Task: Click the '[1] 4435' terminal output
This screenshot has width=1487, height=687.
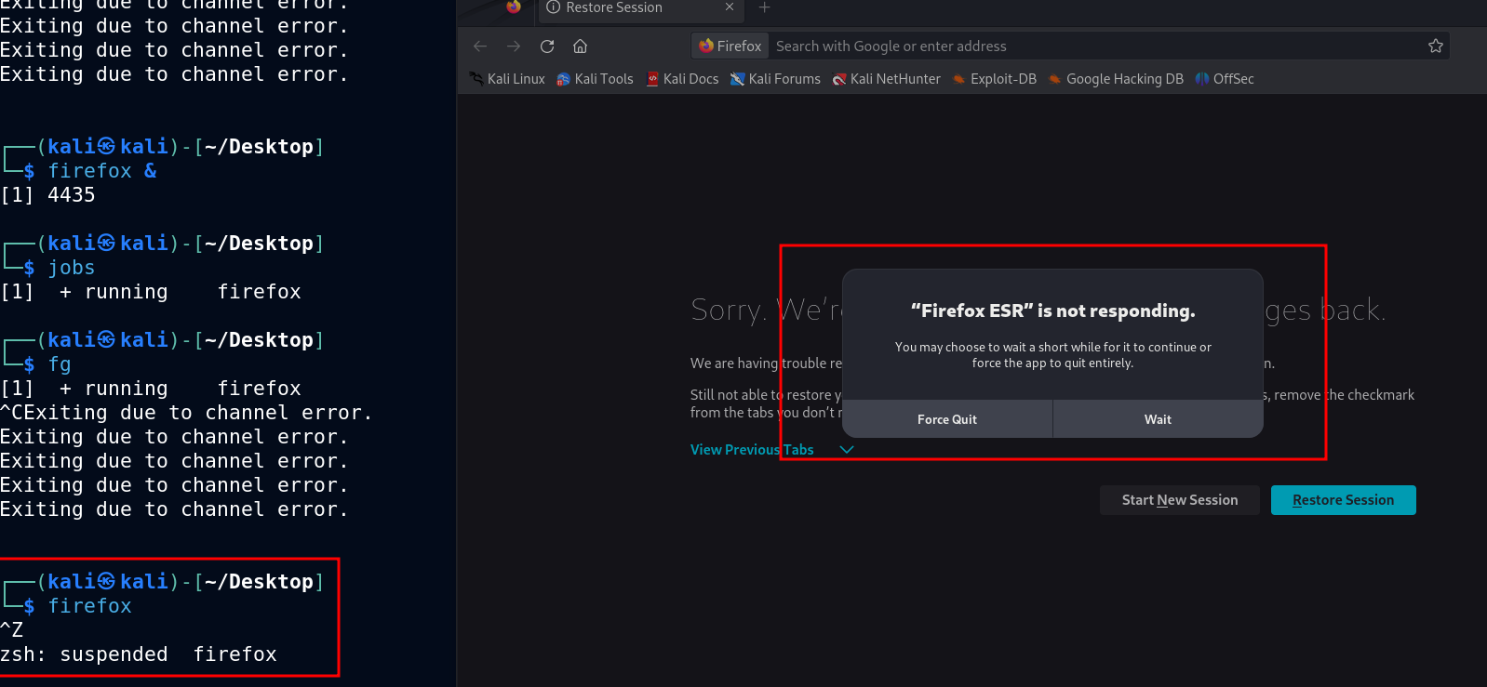Action: pyautogui.click(x=47, y=195)
